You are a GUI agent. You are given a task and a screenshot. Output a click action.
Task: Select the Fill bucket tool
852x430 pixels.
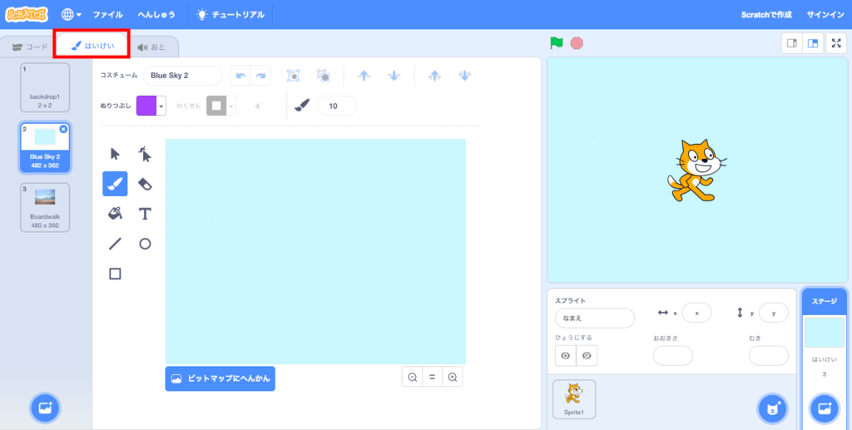[115, 214]
